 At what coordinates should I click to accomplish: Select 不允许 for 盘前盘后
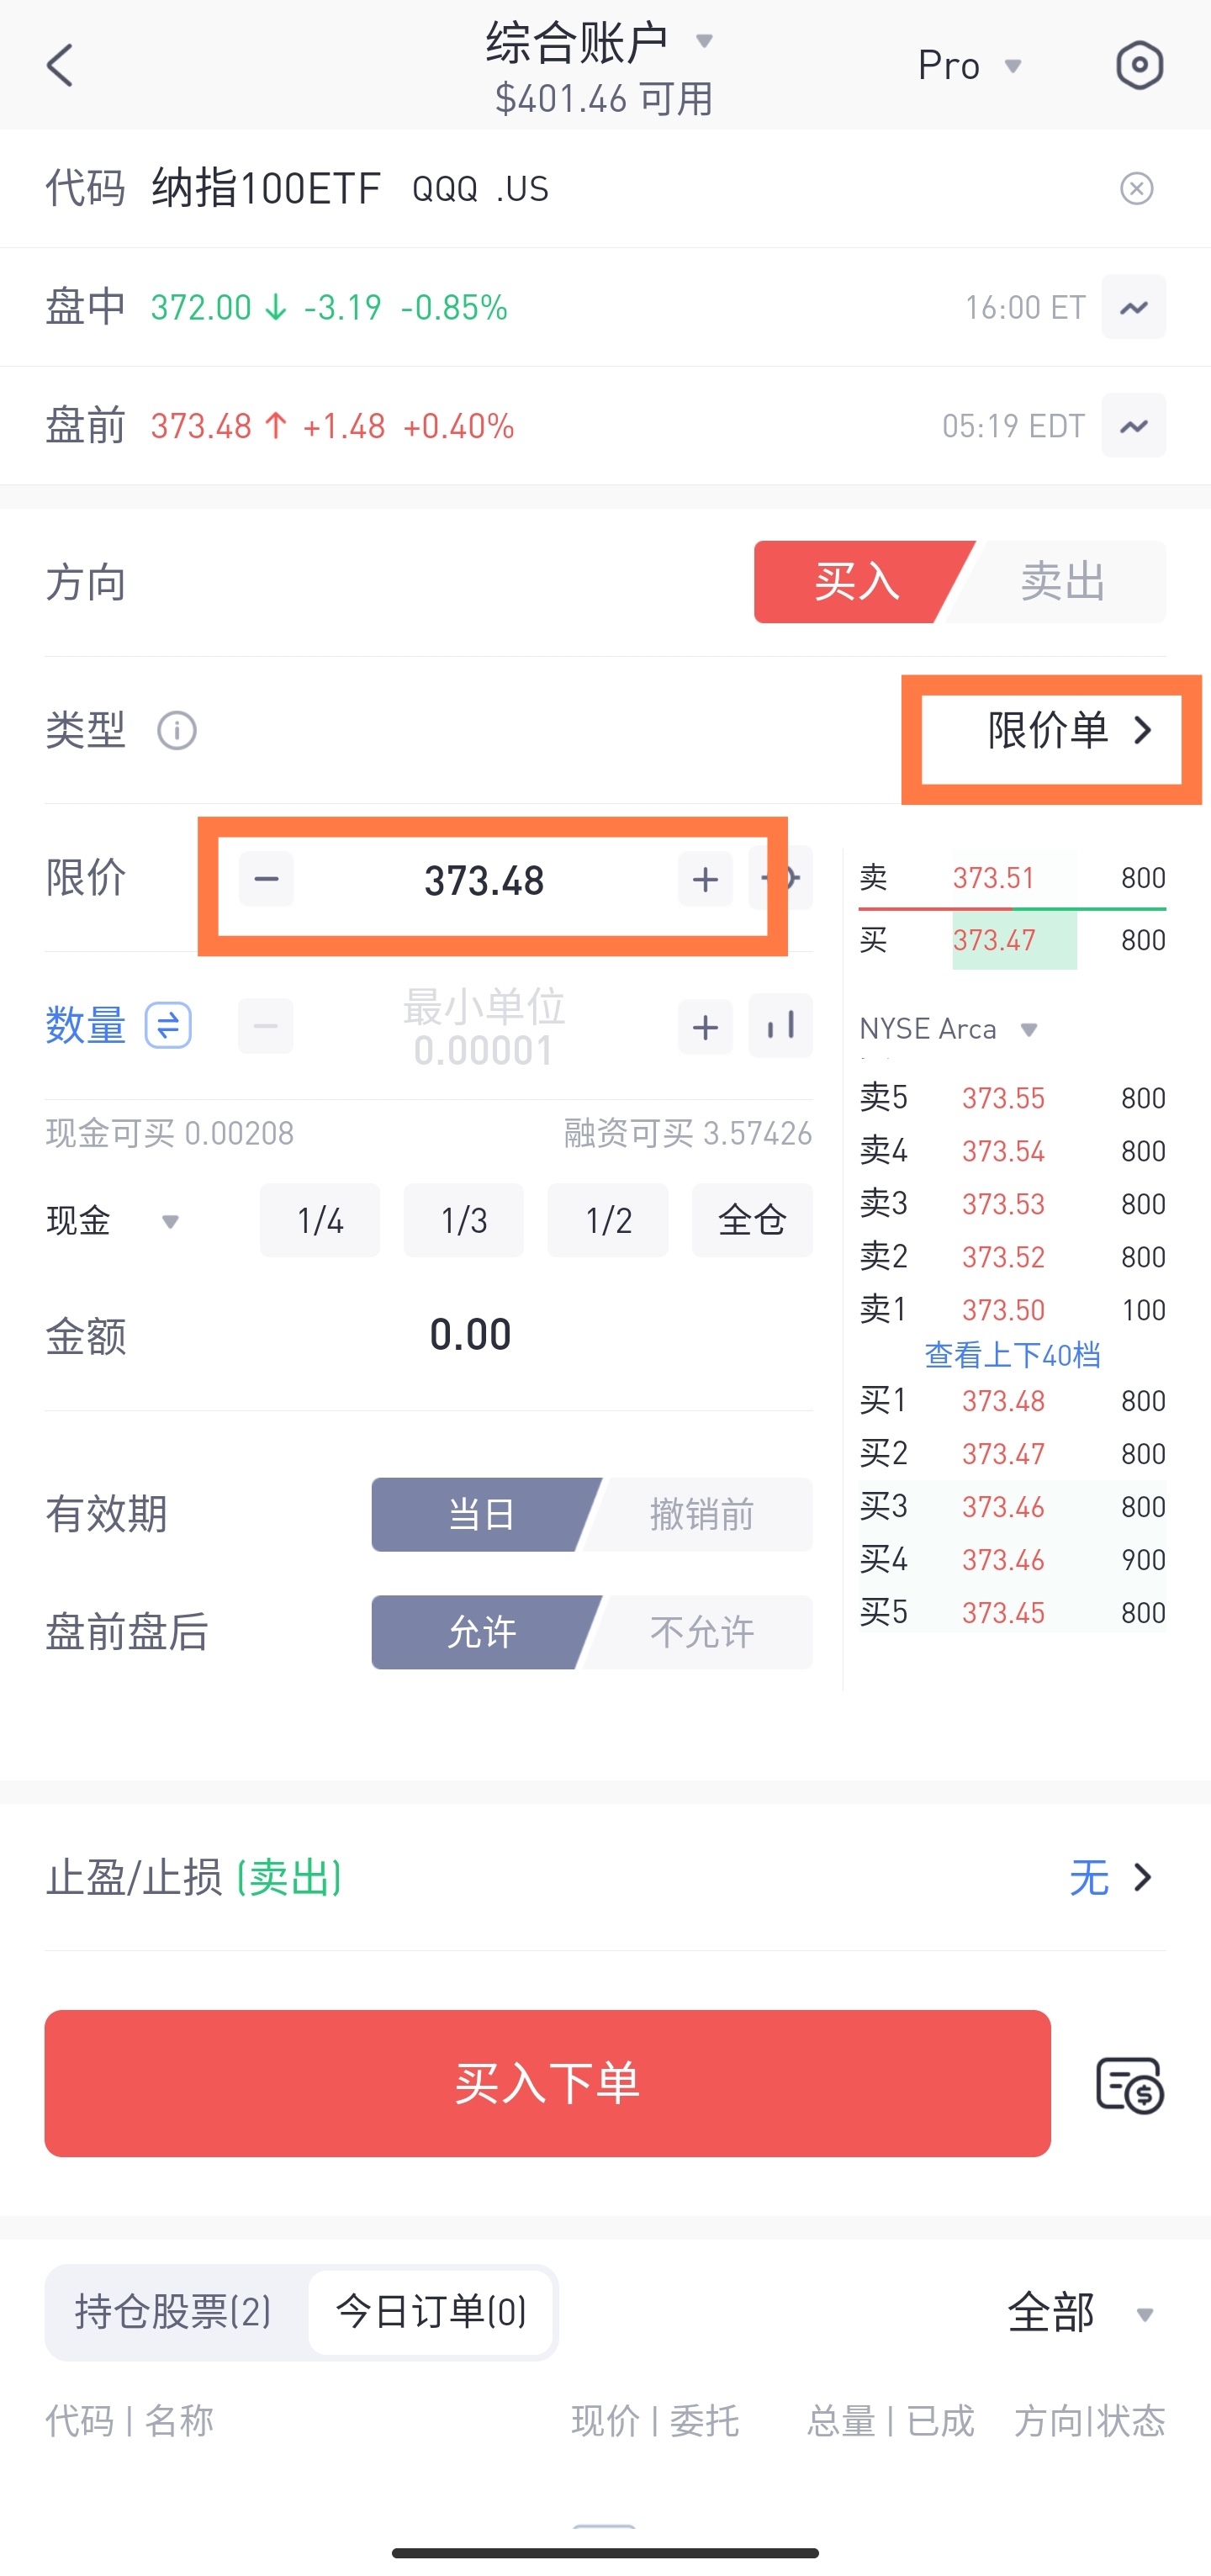click(702, 1633)
